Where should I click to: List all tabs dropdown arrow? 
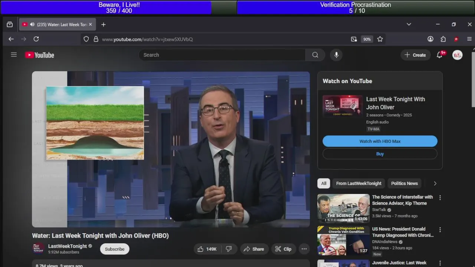409,24
